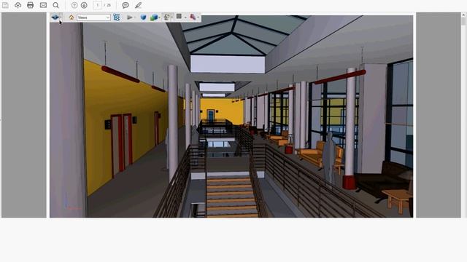The image size is (467, 262).
Task: Click the 3D building interior model view
Action: point(231,116)
